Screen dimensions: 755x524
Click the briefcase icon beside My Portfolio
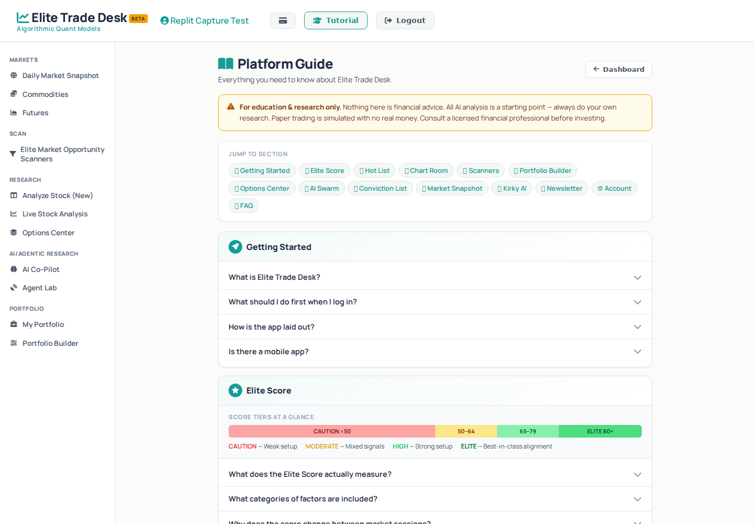[14, 324]
